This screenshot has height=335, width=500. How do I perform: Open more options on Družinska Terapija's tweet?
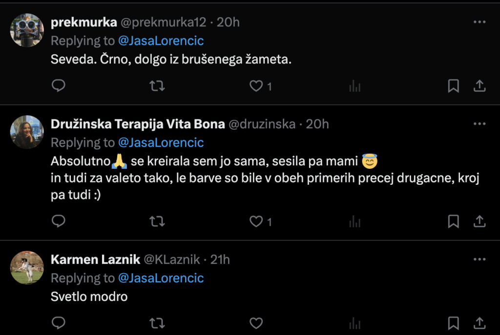(x=479, y=124)
